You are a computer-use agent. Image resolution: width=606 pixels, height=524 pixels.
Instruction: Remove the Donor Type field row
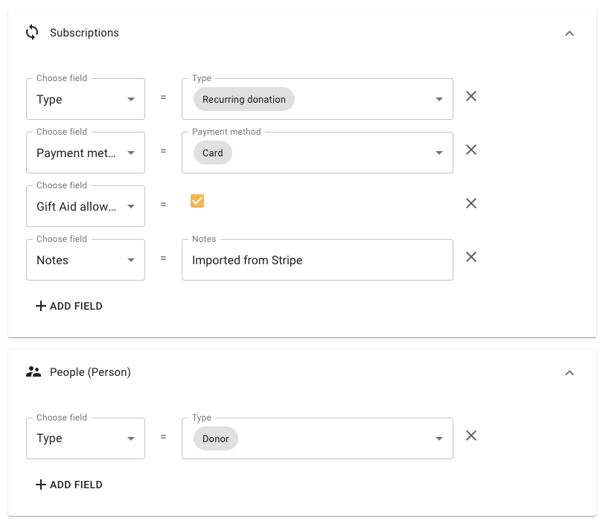(x=471, y=435)
